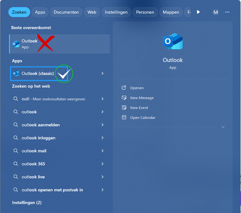Expand the 'outl' web result chevron
This screenshot has width=241, height=213.
tap(103, 99)
